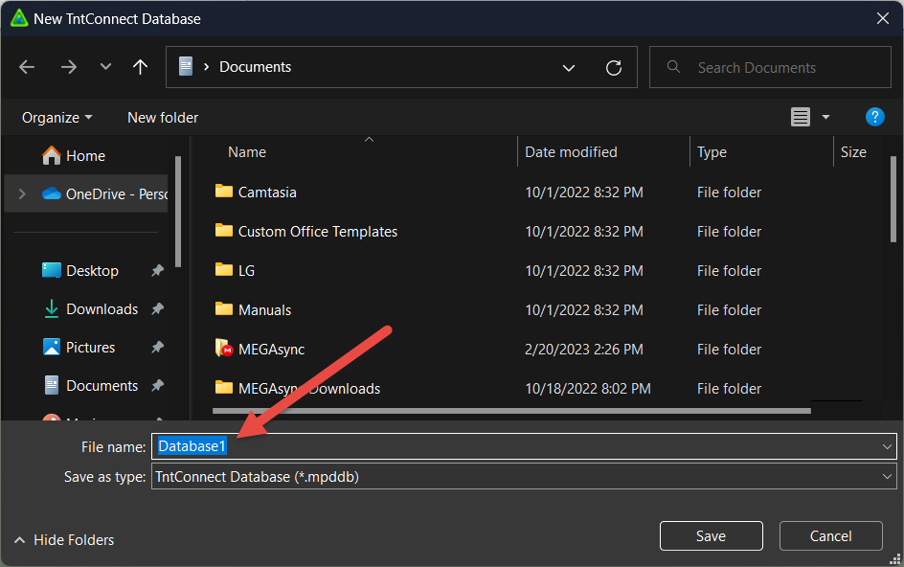Screen dimensions: 904x567
Task: Open the Organize menu
Action: 56,118
